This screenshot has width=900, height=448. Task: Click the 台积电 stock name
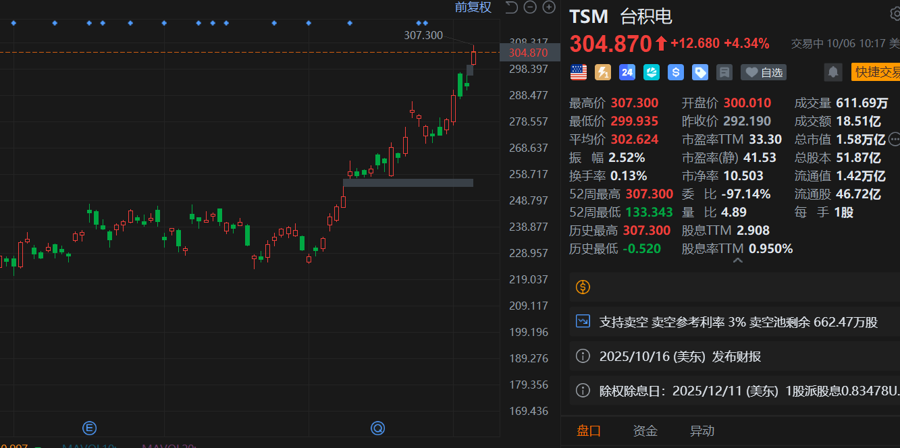(647, 16)
